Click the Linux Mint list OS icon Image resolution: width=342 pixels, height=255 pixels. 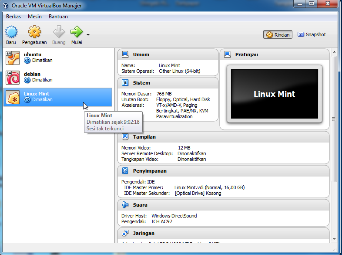point(13,97)
